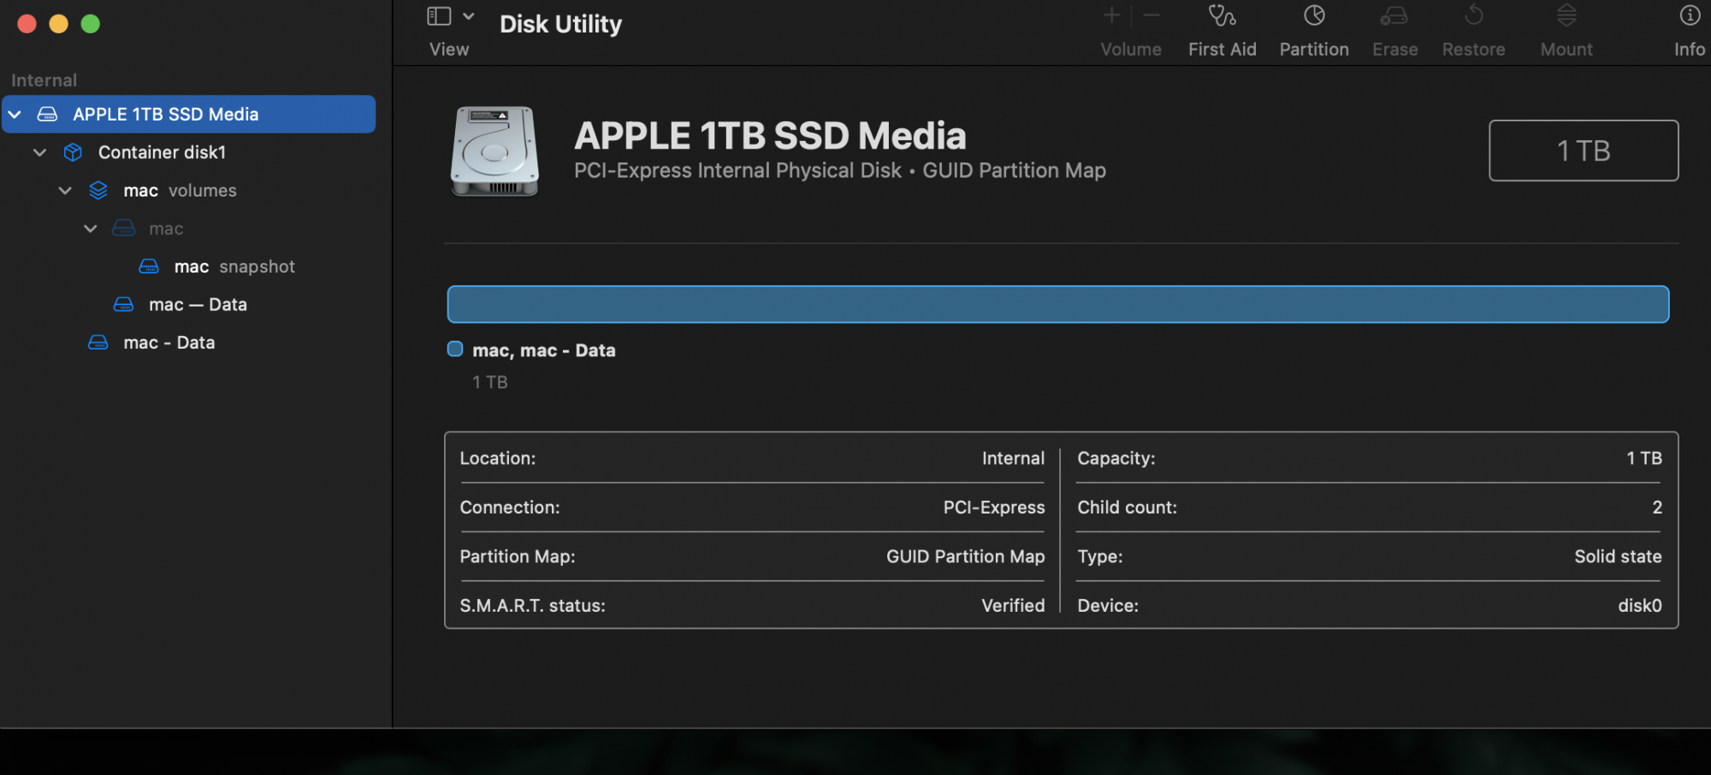Collapse the APPLE 1TB SSD Media tree
Viewport: 1711px width, 775px height.
[x=15, y=114]
